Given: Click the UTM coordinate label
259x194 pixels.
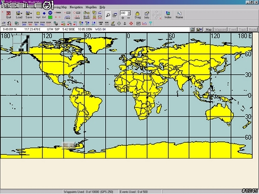Looking at the screenshot, I should [x=50, y=29].
